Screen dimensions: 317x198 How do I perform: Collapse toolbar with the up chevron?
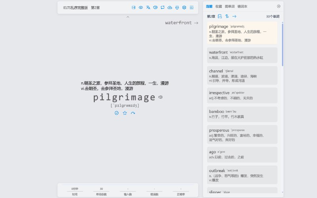(x=128, y=17)
